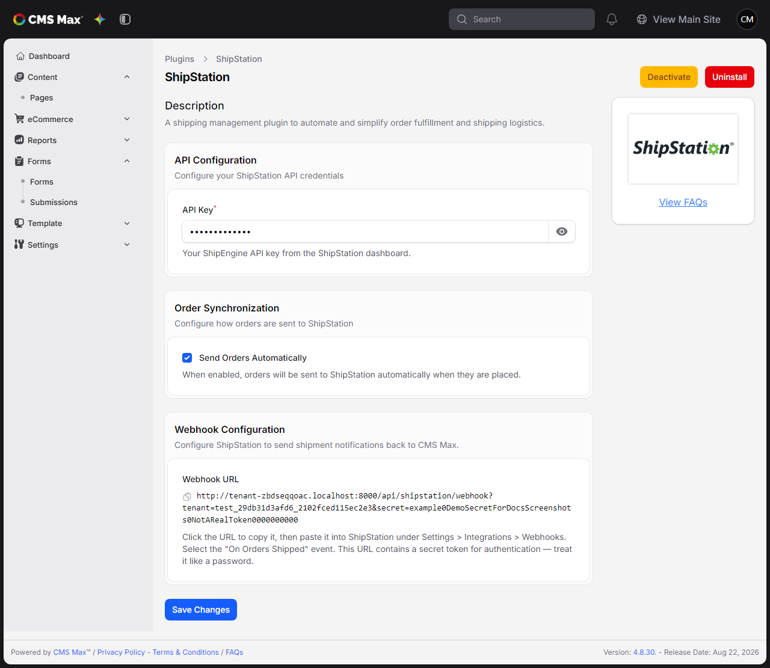Click the Forms clipboard icon in sidebar
The height and width of the screenshot is (668, 770).
[x=19, y=161]
